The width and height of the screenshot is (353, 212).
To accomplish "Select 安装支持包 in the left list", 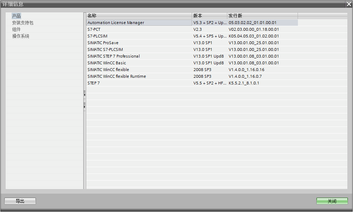I will pyautogui.click(x=23, y=23).
